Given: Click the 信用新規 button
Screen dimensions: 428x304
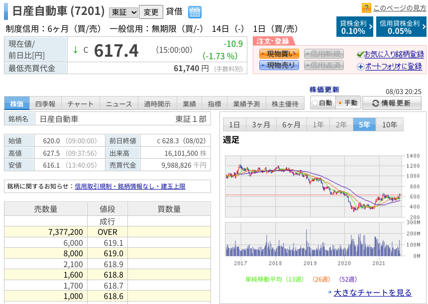Looking at the screenshot, I should [323, 54].
